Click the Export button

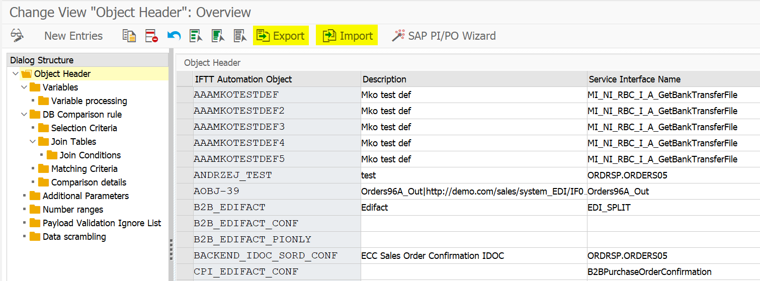point(281,36)
